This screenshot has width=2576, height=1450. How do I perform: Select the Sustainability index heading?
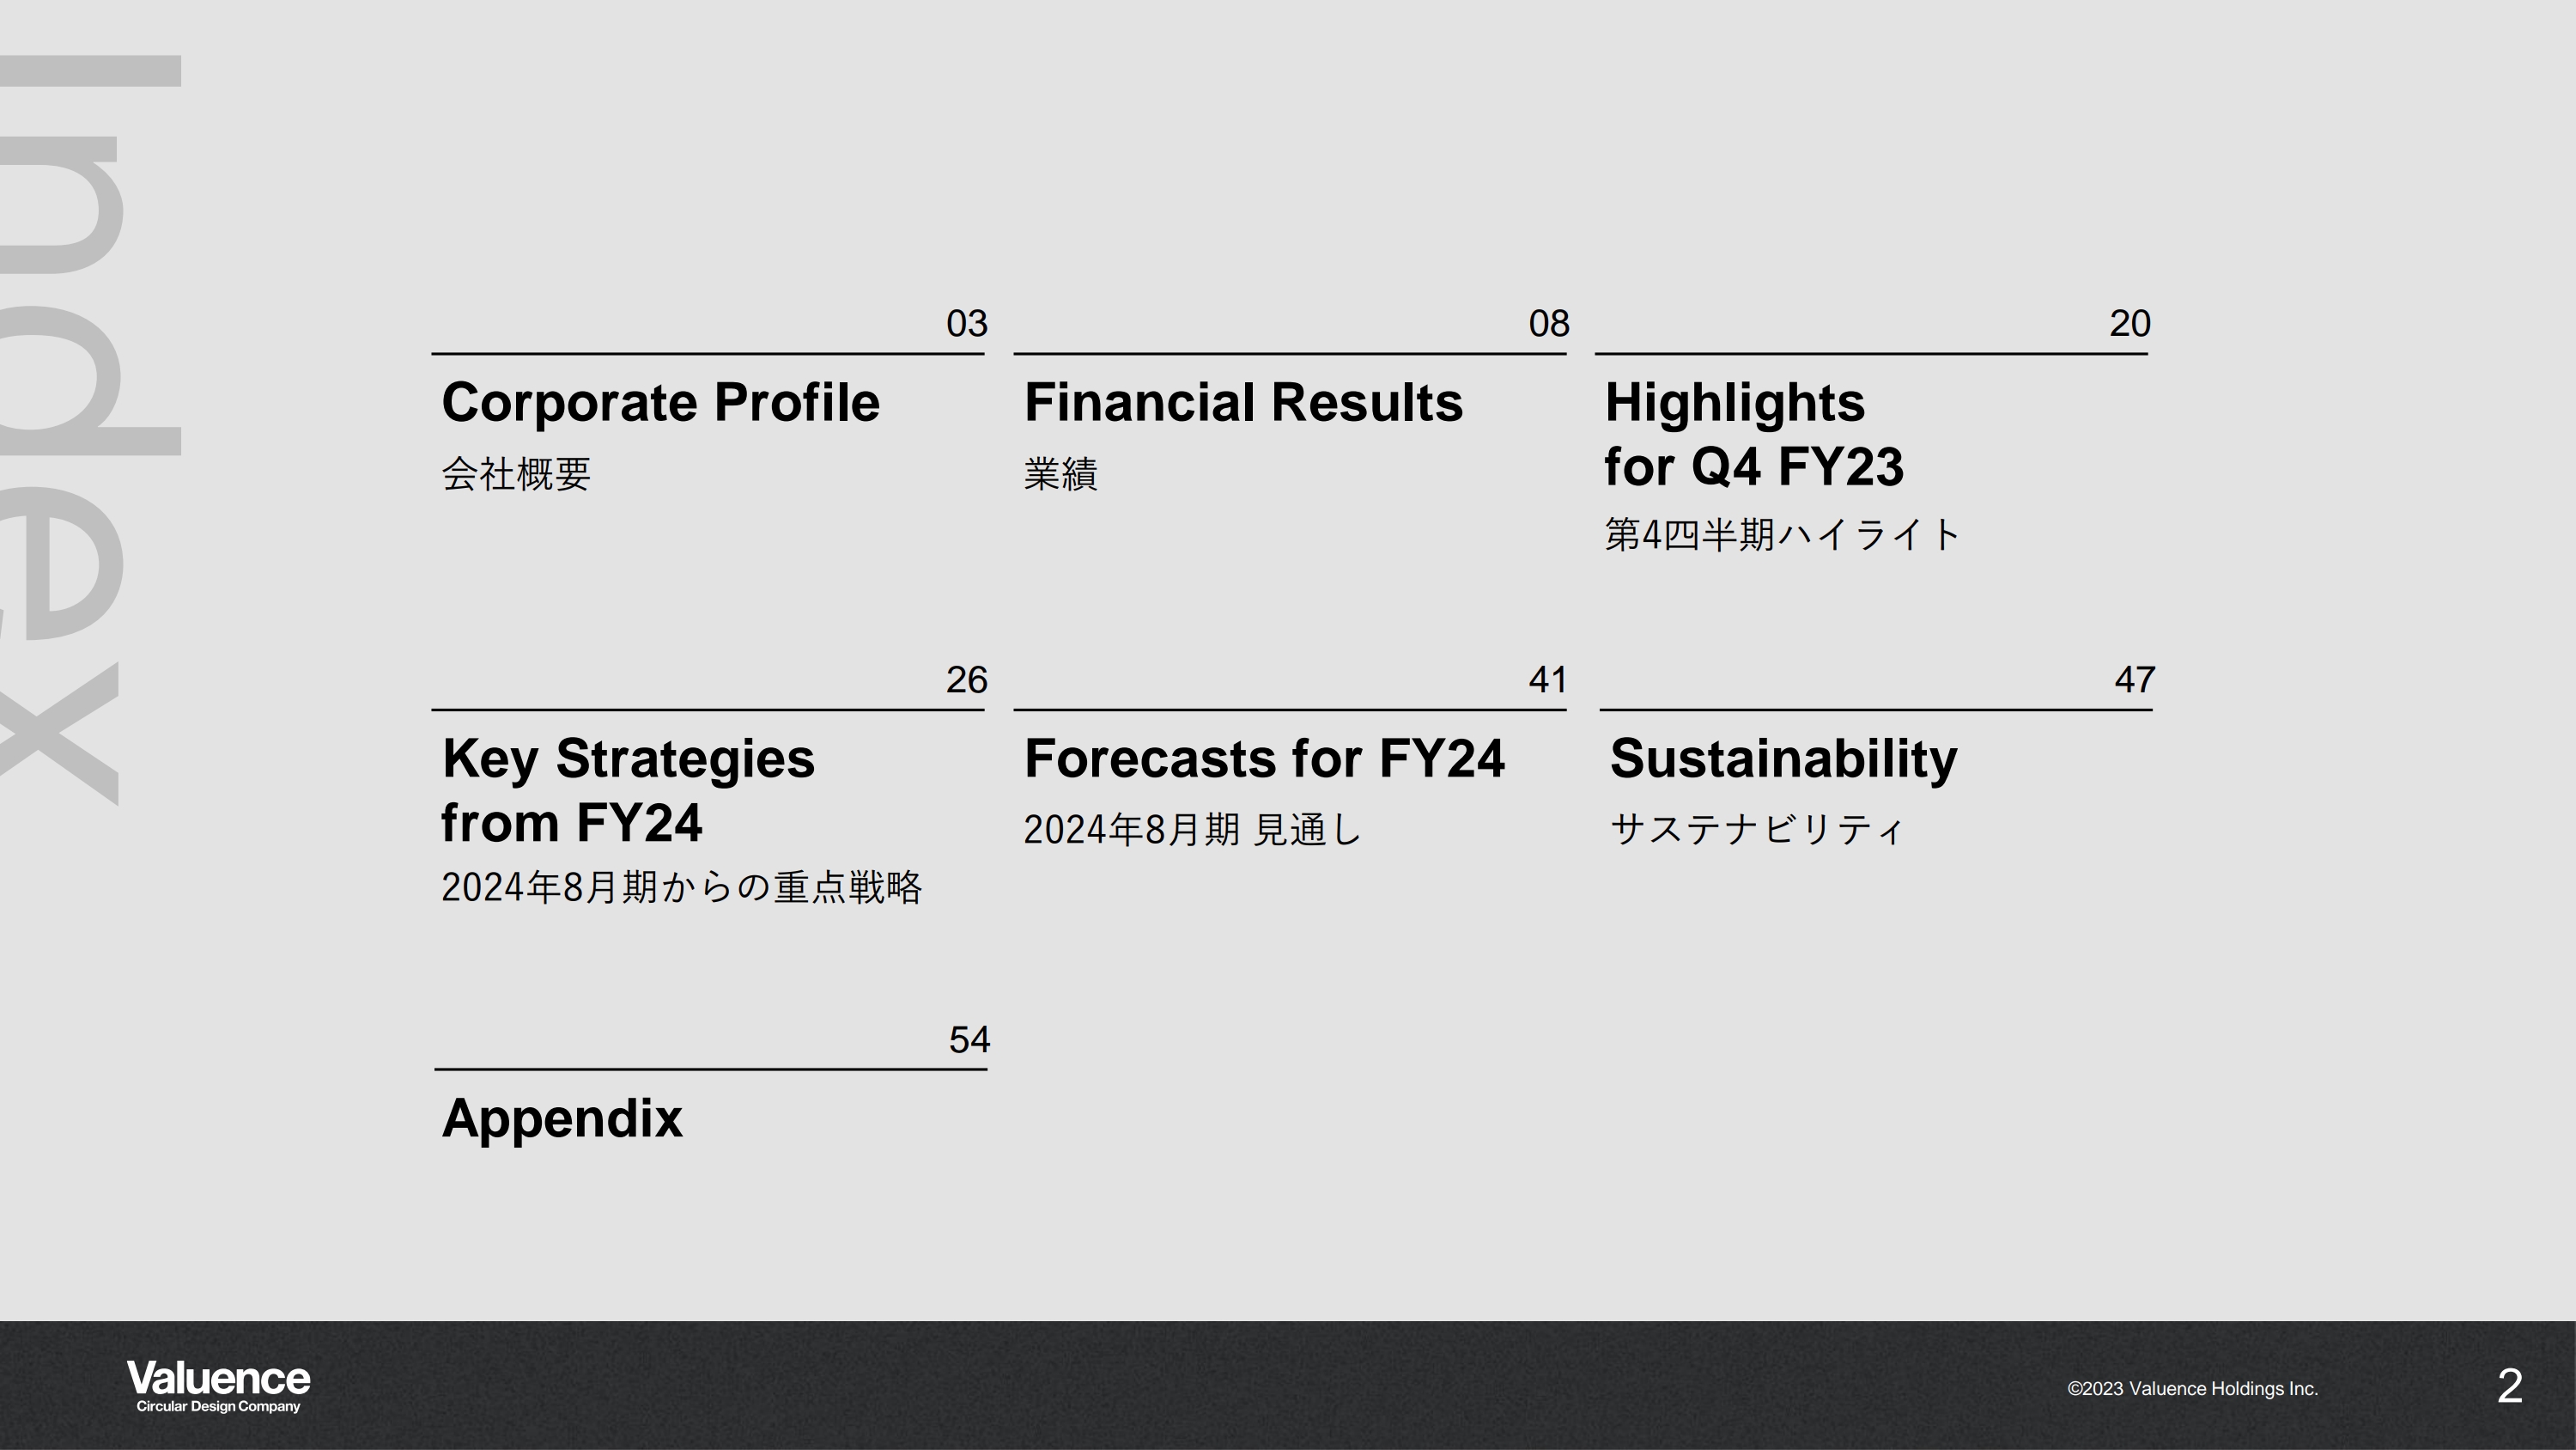pyautogui.click(x=1783, y=759)
